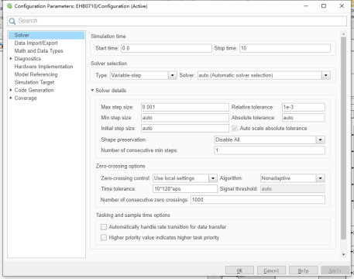354x279 pixels.
Task: Open the Shape preservation dropdown
Action: pos(320,139)
